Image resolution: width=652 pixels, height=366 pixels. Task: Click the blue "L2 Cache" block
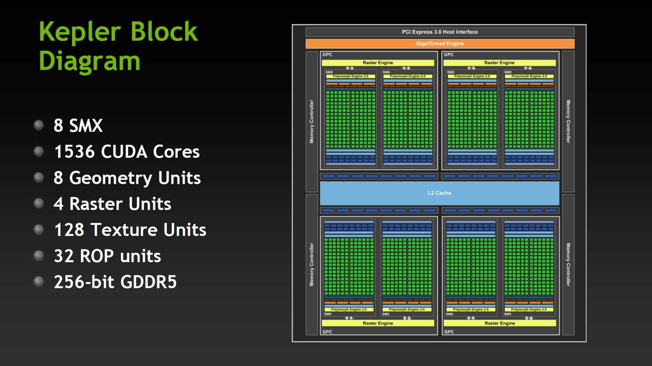click(x=439, y=193)
